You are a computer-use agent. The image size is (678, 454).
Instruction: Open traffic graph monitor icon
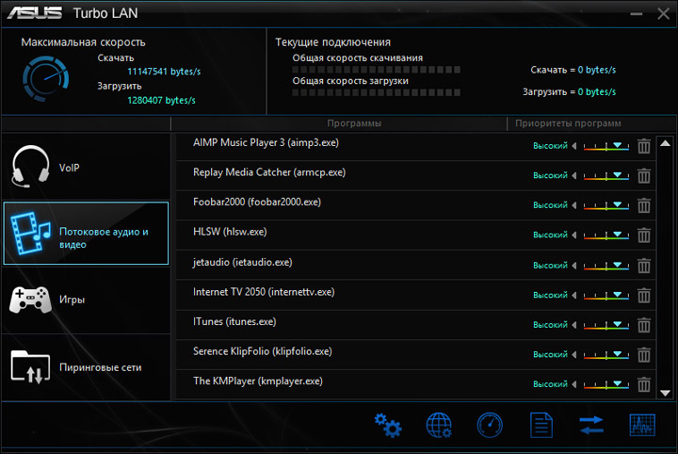pos(642,425)
